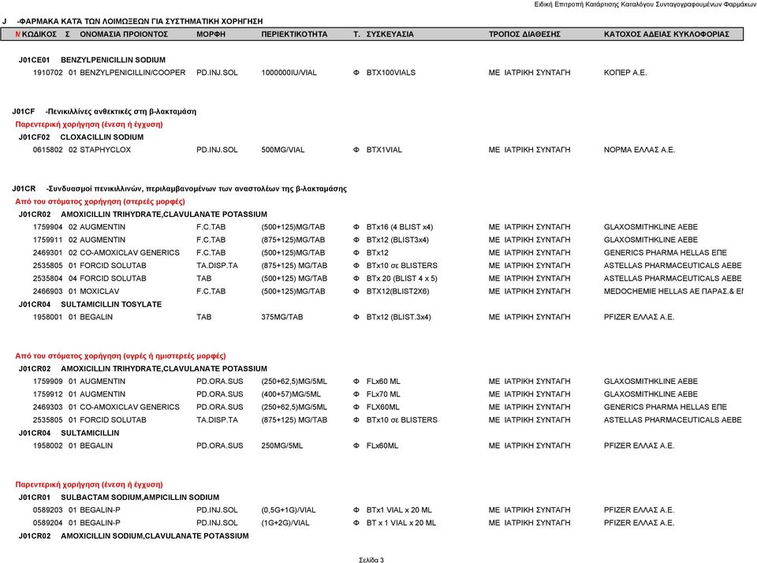The width and height of the screenshot is (757, 563).
Task: Click product code '0615802'
Action: click(48, 150)
